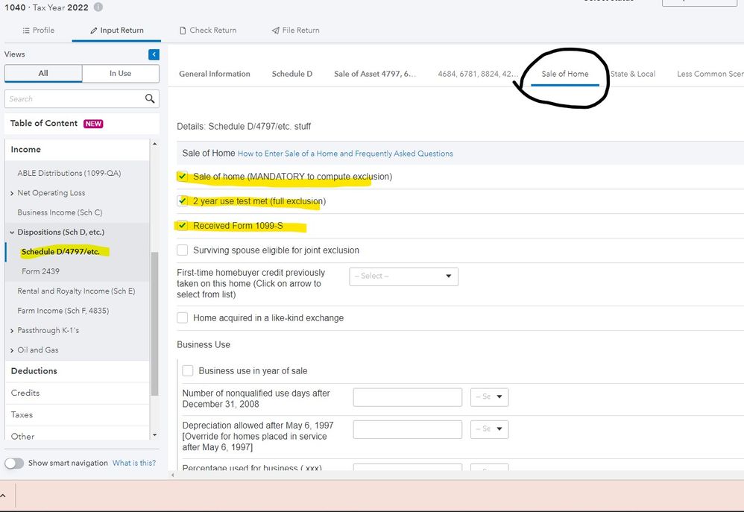Collapse the left panel with blue arrow icon

[154, 54]
